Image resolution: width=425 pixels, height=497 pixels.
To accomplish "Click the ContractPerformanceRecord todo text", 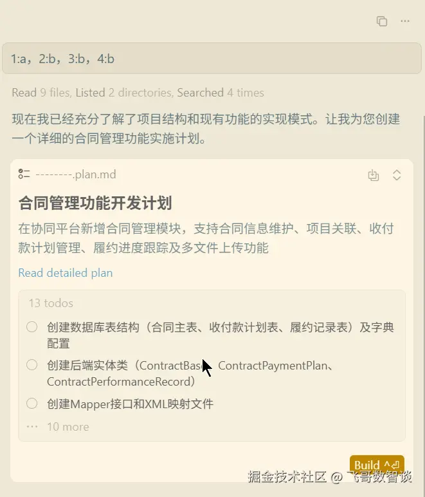I will [x=121, y=382].
